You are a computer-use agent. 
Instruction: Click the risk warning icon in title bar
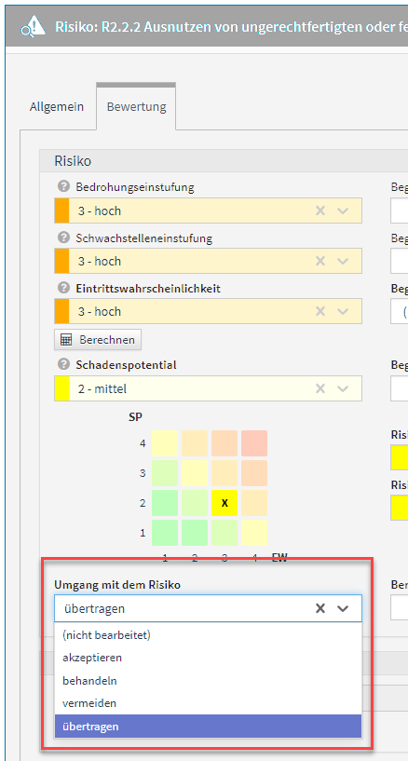point(34,27)
